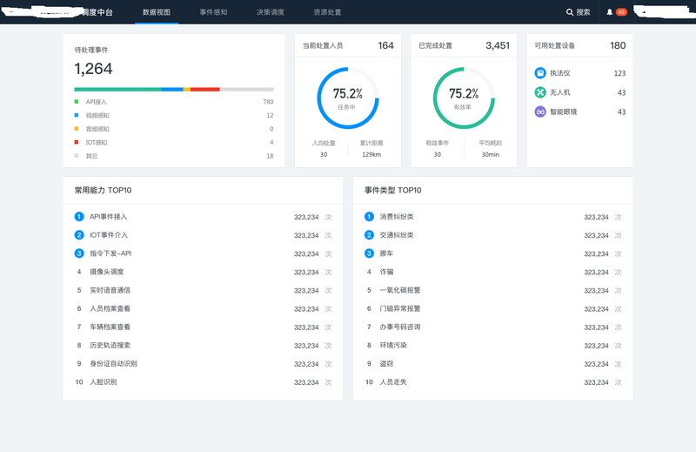
Task: Click the search magnifier icon
Action: tap(570, 12)
